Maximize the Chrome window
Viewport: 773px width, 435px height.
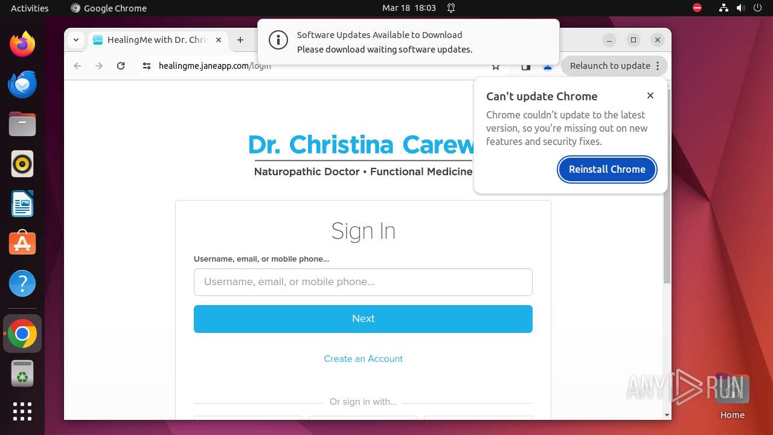pos(633,40)
